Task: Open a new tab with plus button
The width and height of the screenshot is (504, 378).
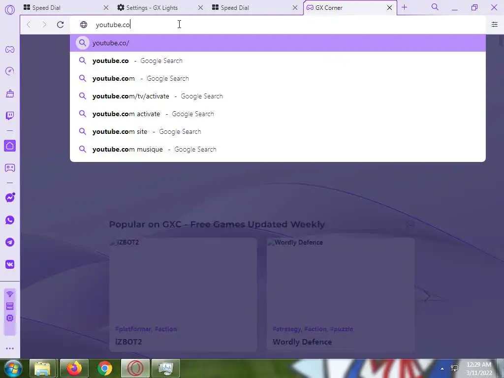Action: click(x=405, y=7)
